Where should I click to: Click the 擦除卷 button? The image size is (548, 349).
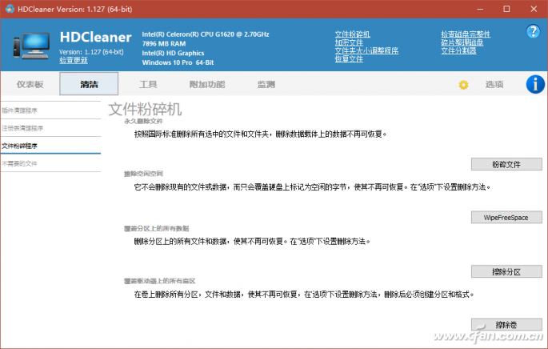point(506,325)
